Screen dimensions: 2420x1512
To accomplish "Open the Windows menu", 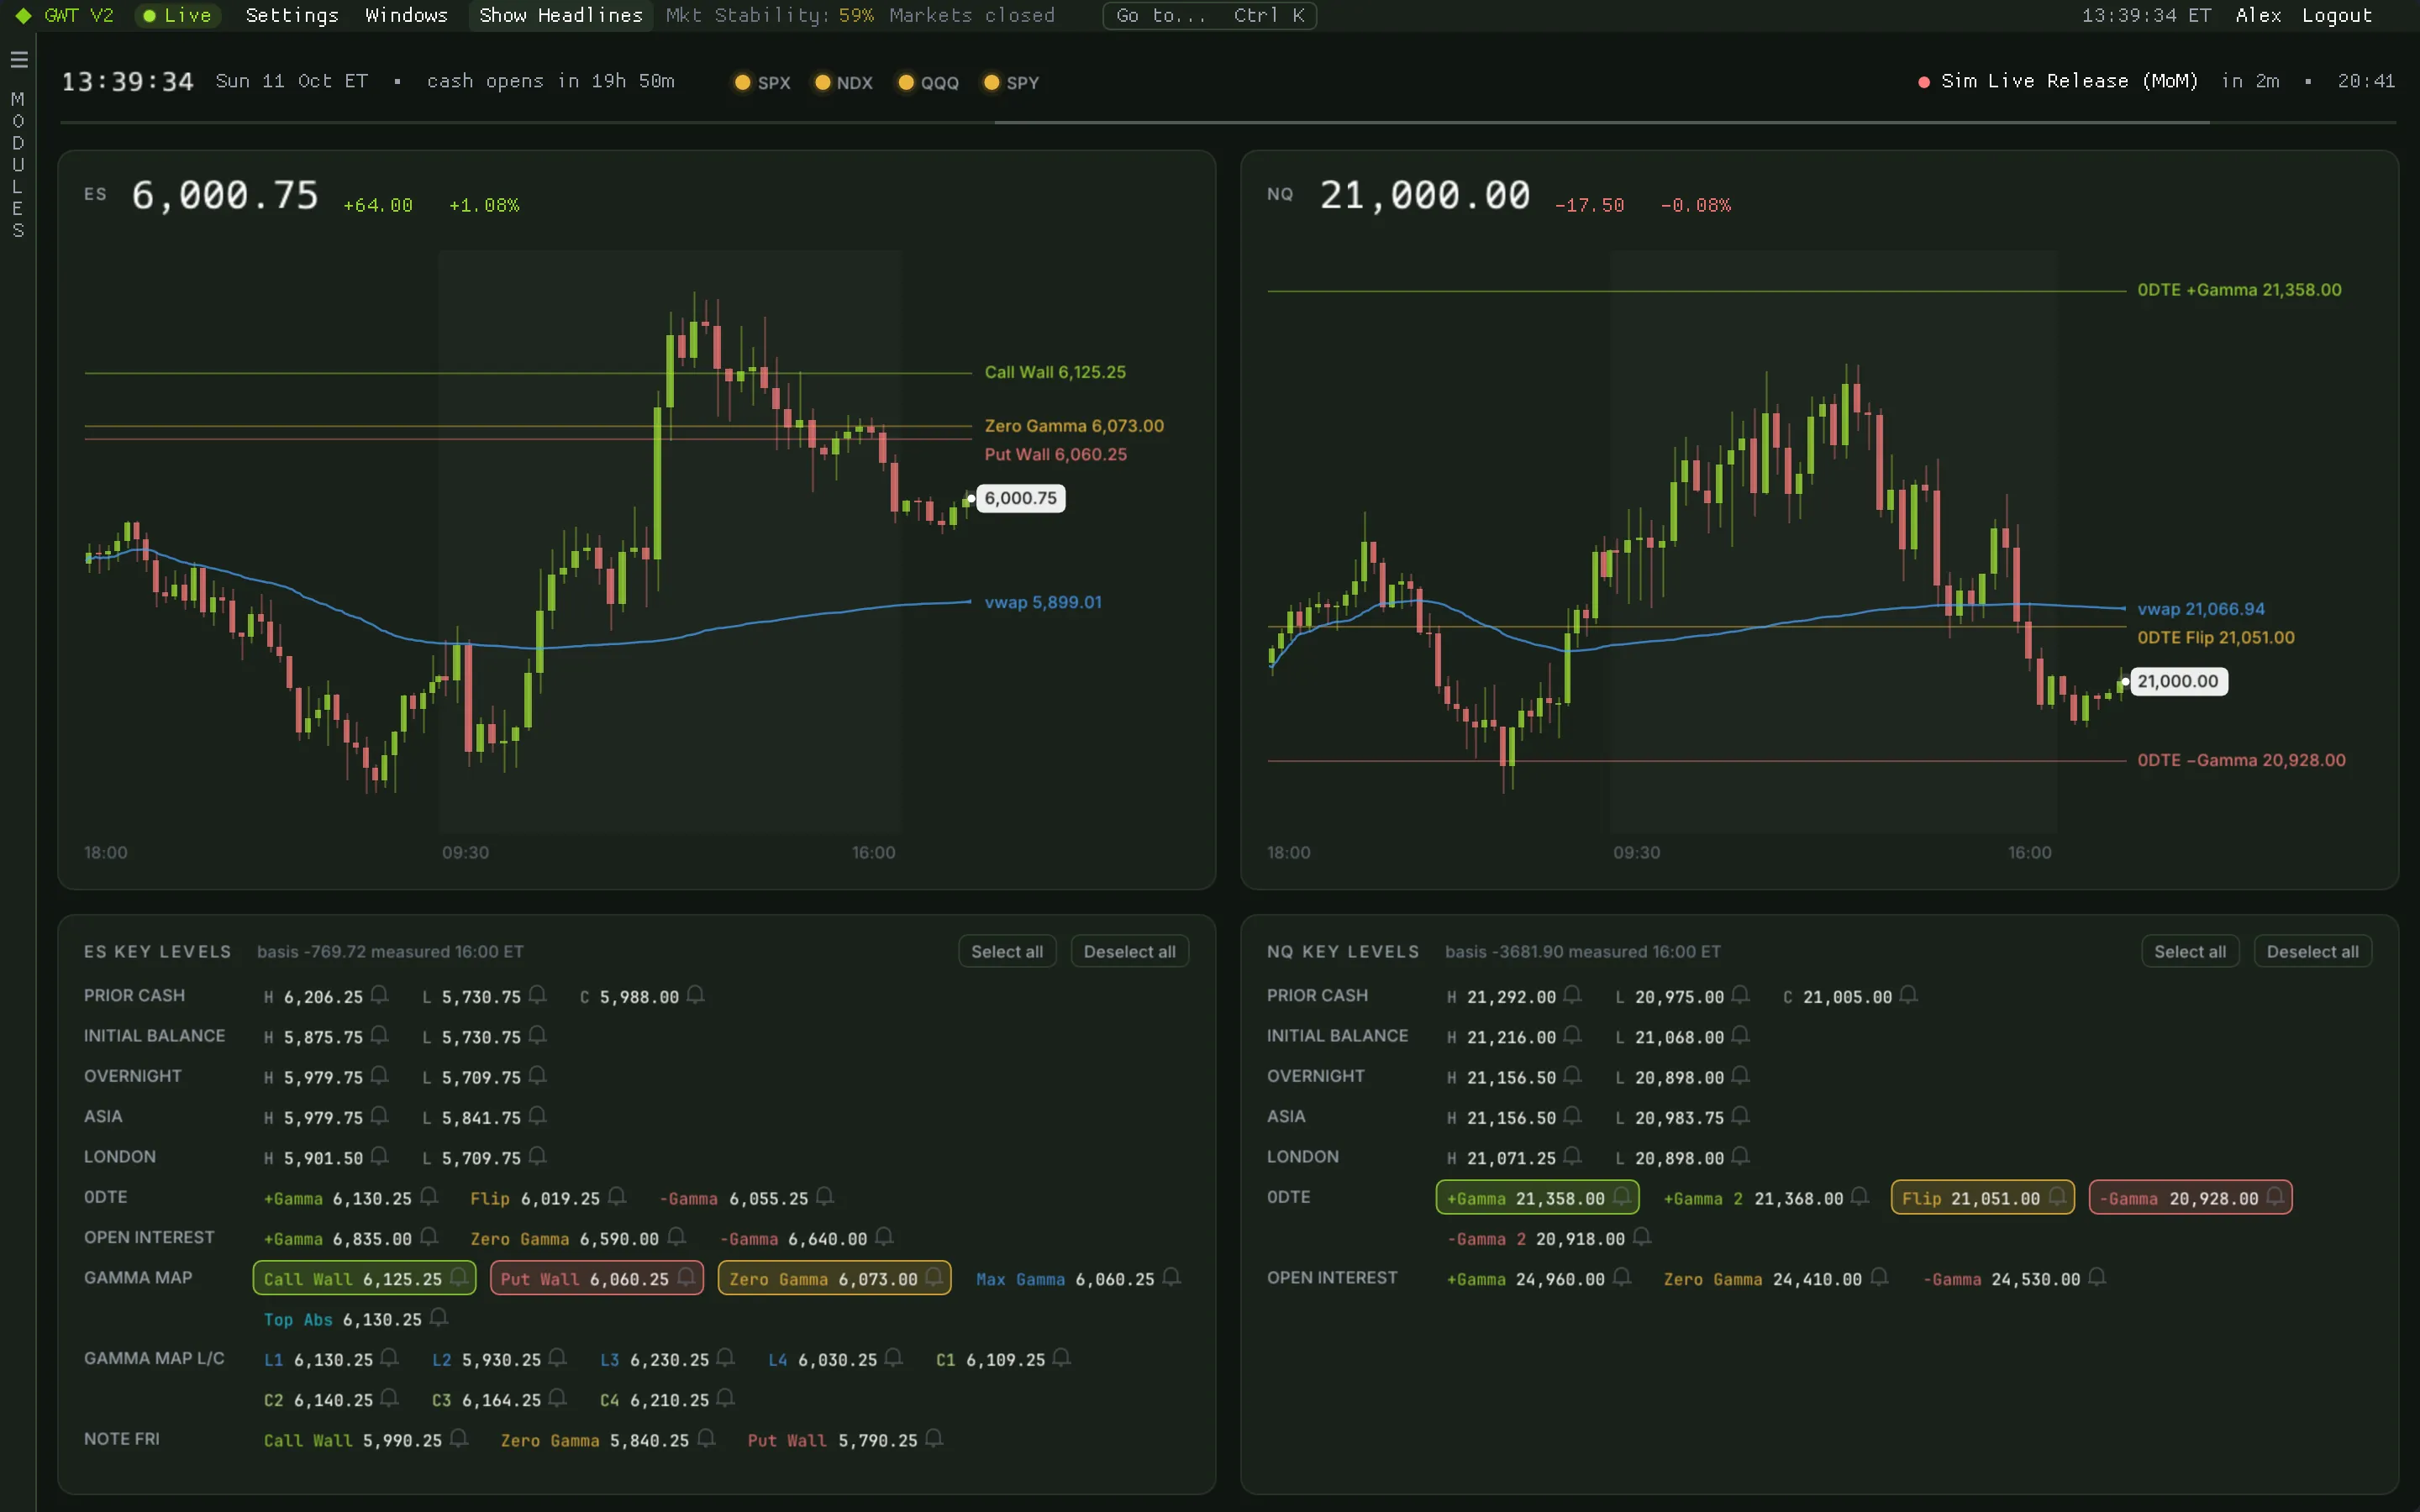I will pos(406,15).
